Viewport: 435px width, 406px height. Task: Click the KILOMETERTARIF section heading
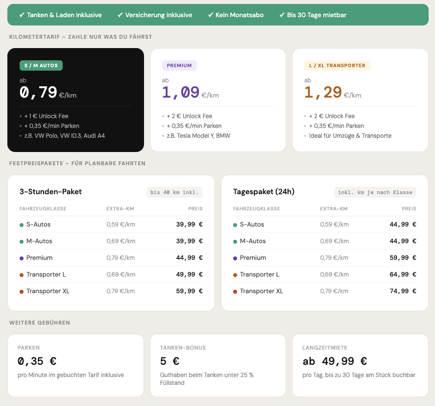coord(81,37)
